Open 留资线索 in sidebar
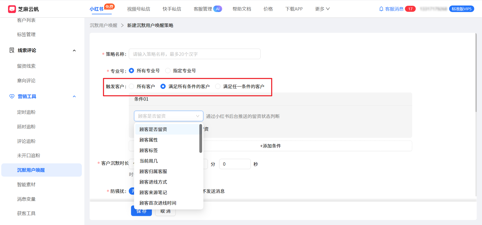 point(26,66)
